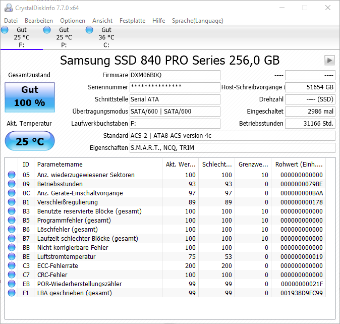Click the Eigenschaften field S.M.A.R.T., NCQ, TRIM
The height and width of the screenshot is (324, 340).
coord(233,148)
